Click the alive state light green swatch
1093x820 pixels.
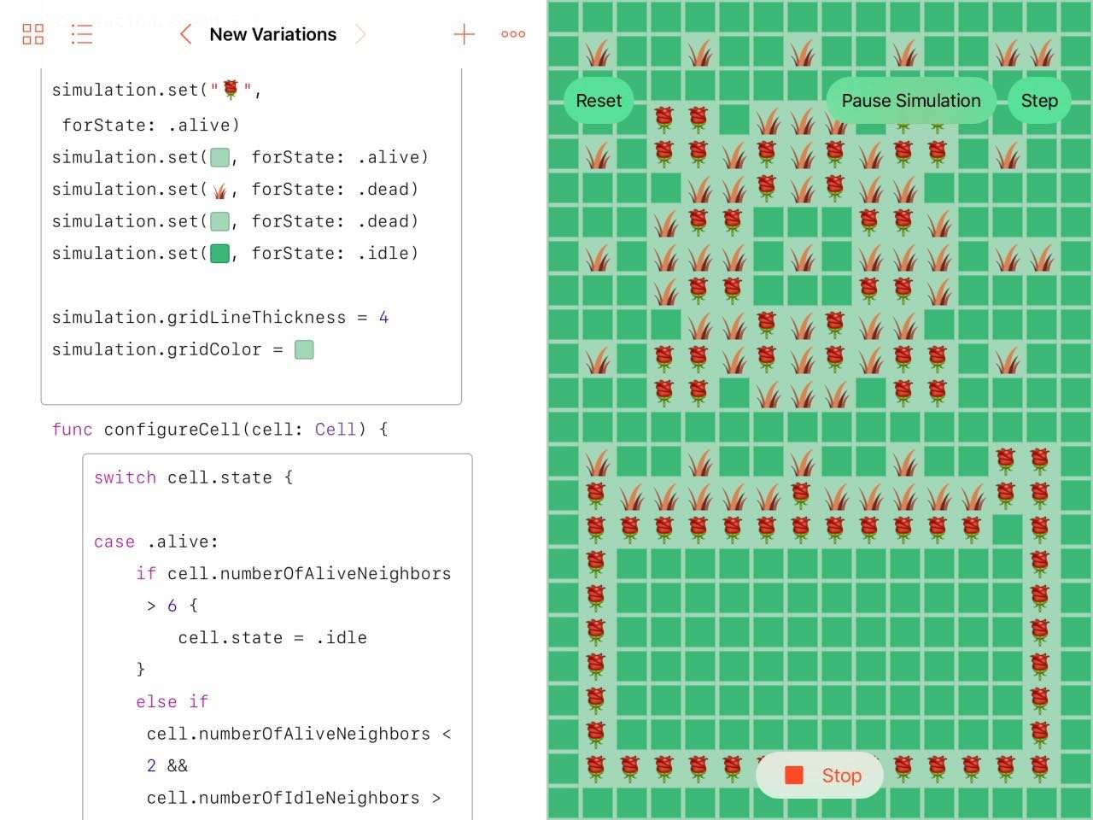[219, 157]
